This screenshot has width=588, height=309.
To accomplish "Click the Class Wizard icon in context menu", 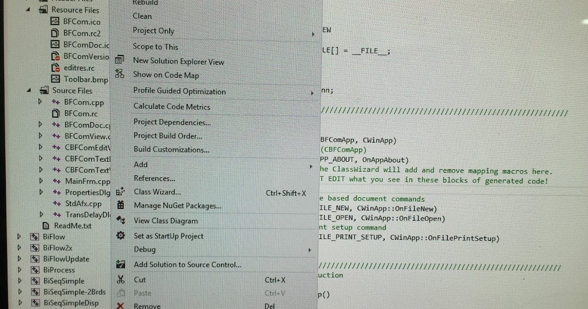I will pos(120,192).
